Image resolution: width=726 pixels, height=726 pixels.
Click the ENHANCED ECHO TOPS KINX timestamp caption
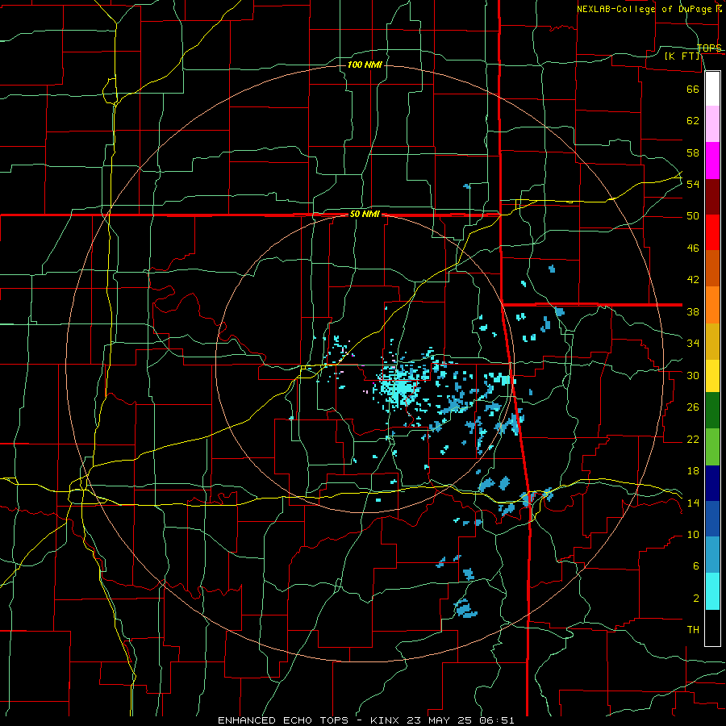[x=365, y=720]
